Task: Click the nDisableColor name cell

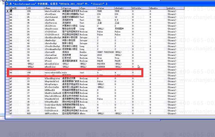Action: pos(53,64)
